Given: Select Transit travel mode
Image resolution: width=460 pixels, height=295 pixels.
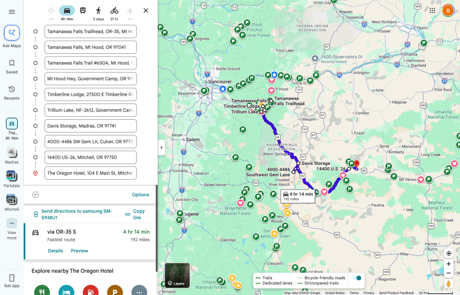Looking at the screenshot, I should [83, 11].
